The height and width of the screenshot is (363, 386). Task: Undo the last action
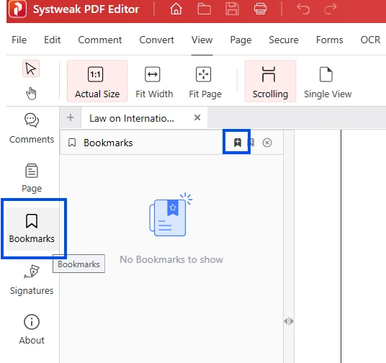(x=303, y=9)
